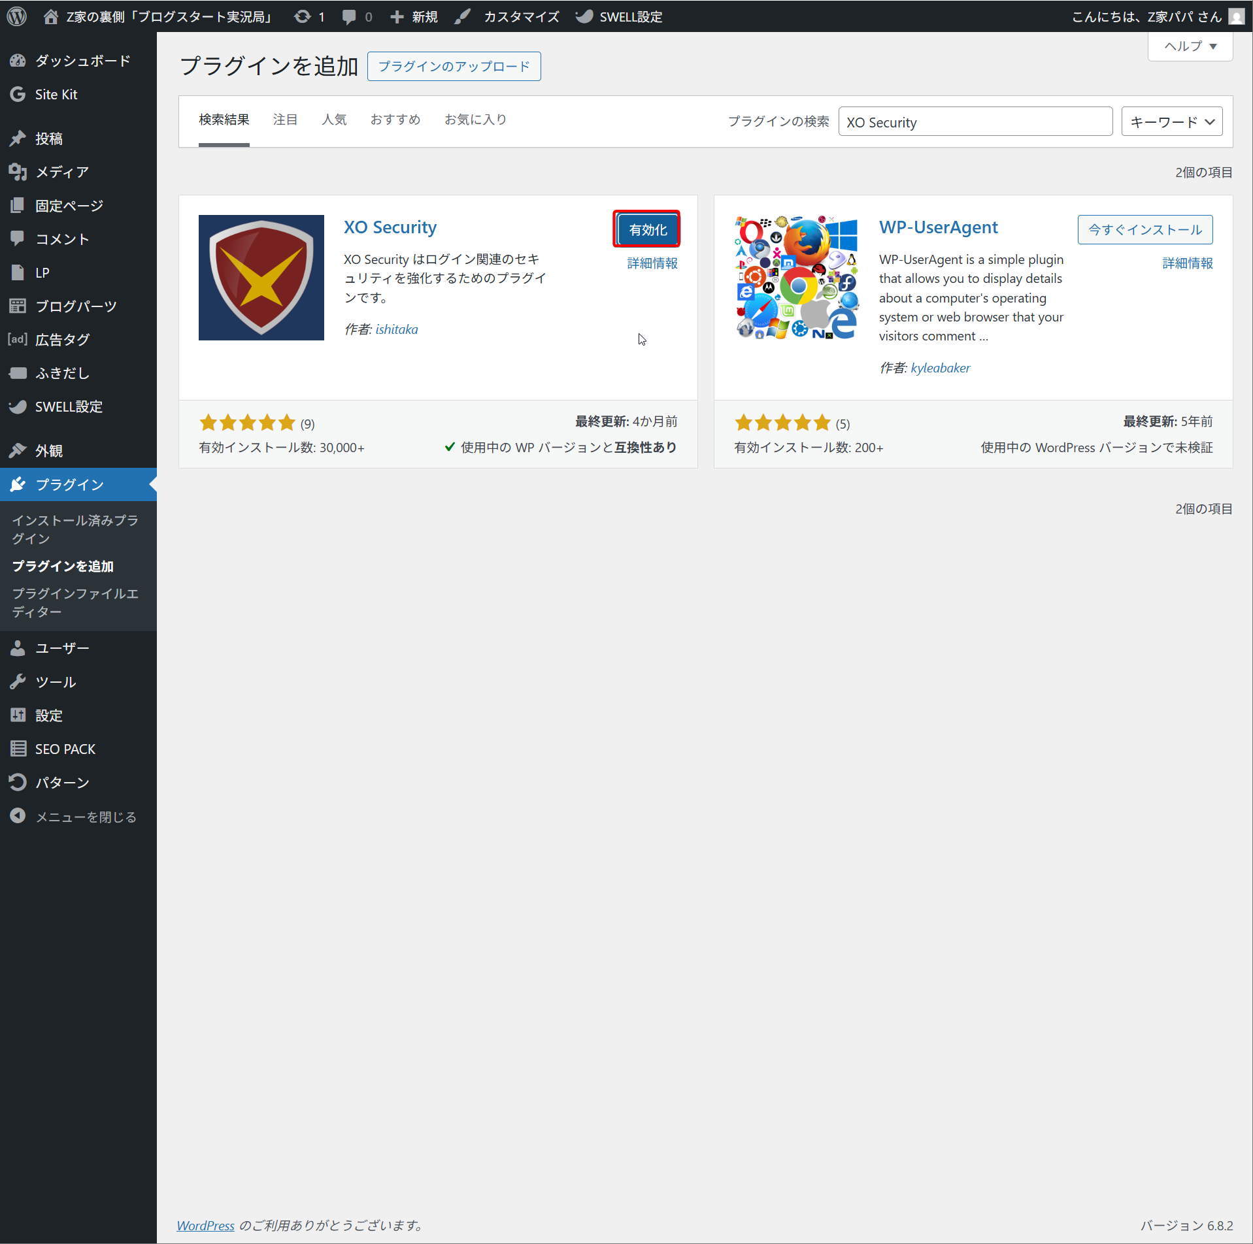Switch to the 検索結果 tab
This screenshot has height=1244, width=1253.
point(224,120)
